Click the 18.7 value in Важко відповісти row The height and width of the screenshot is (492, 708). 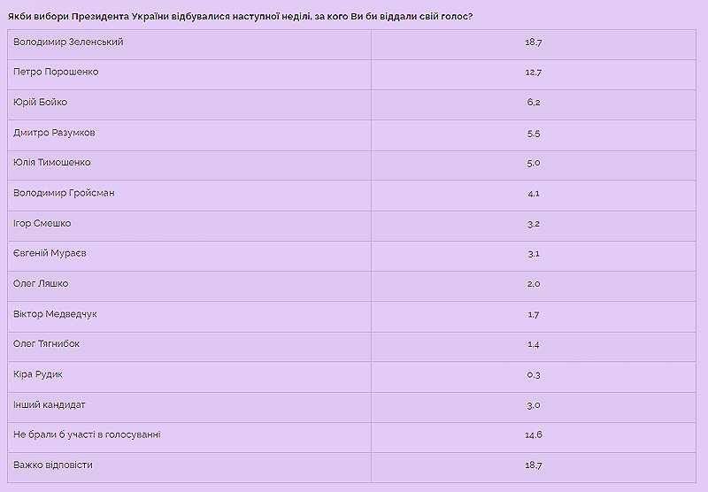(533, 465)
